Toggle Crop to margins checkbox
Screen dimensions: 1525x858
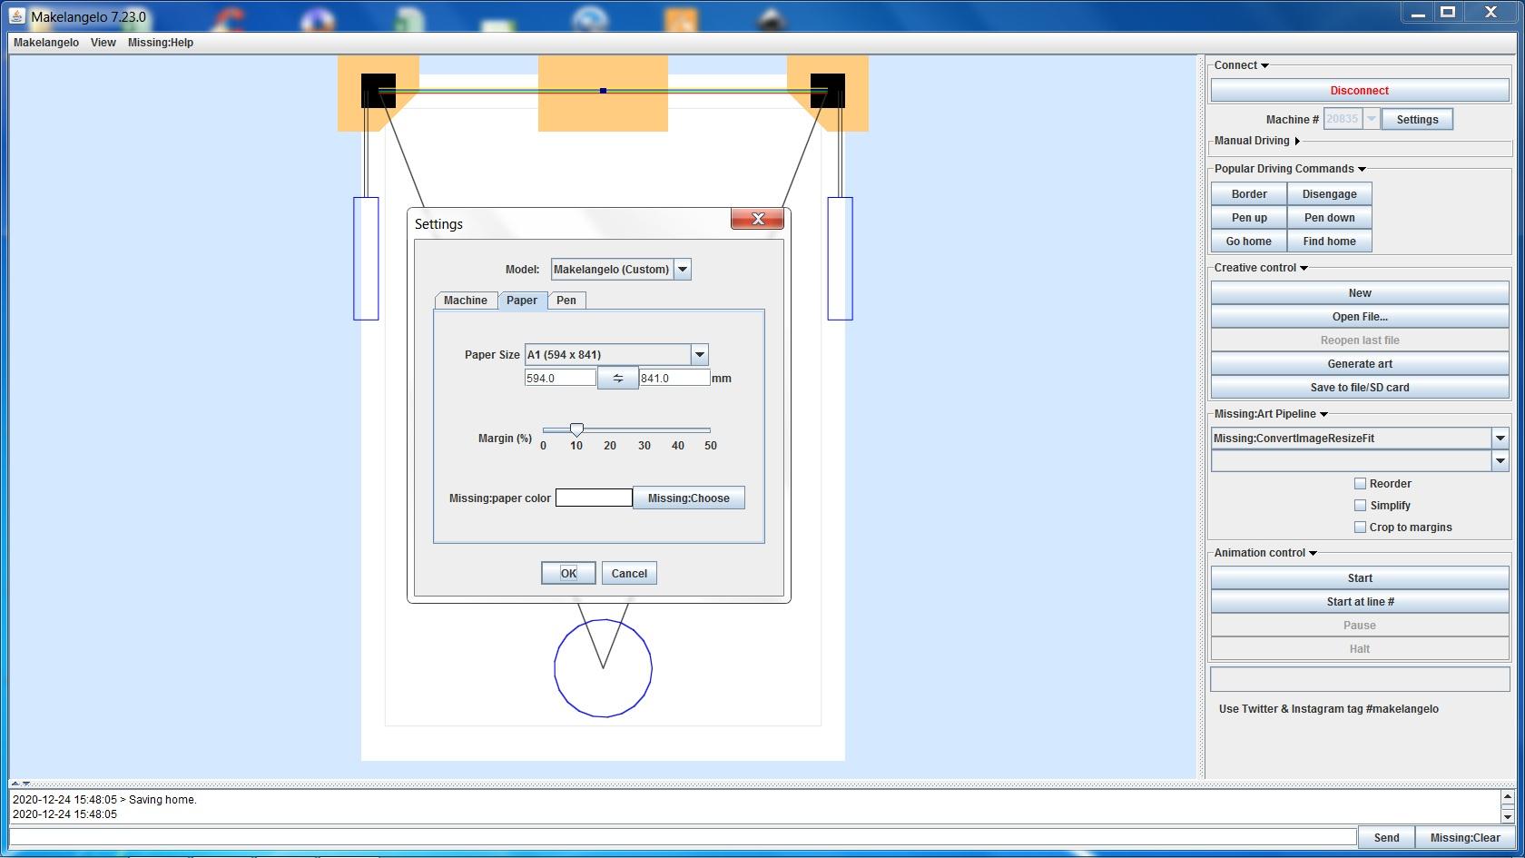(x=1360, y=528)
